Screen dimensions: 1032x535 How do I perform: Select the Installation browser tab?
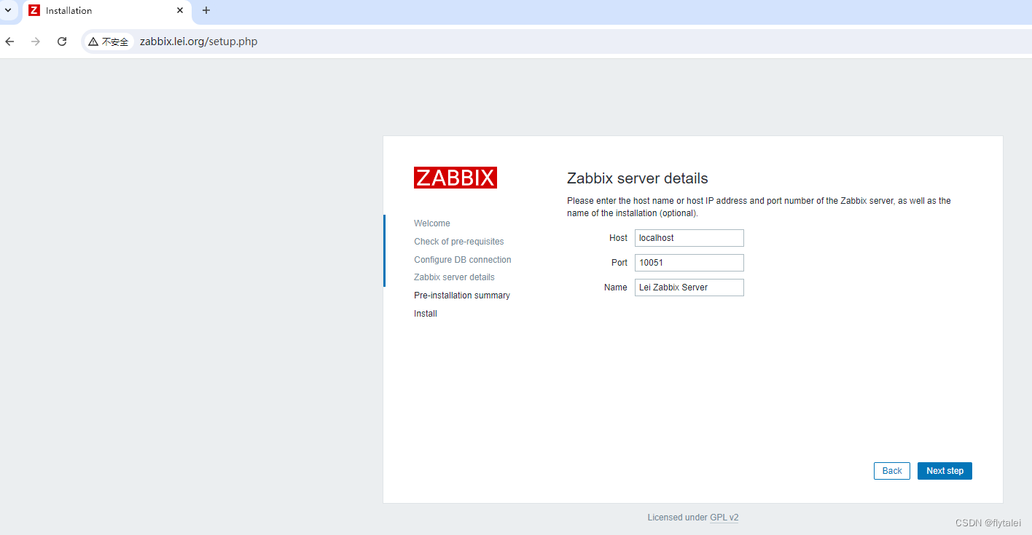pyautogui.click(x=106, y=11)
